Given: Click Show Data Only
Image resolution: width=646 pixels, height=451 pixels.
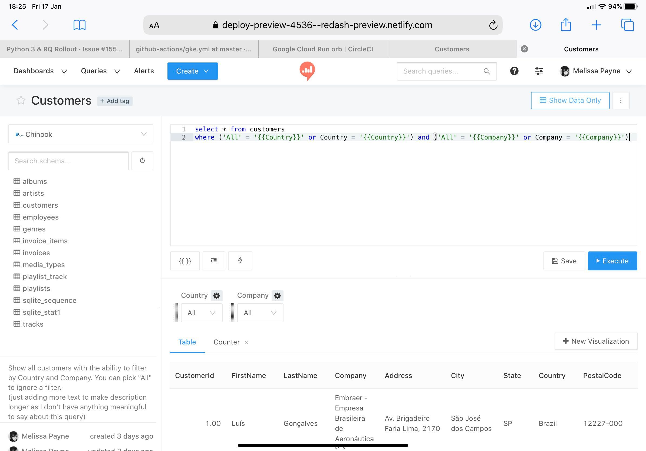Looking at the screenshot, I should pyautogui.click(x=570, y=100).
